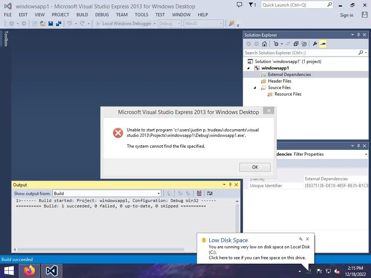This screenshot has width=371, height=278.
Task: Click the Pending Changes Filter icon
Action: 276,44
